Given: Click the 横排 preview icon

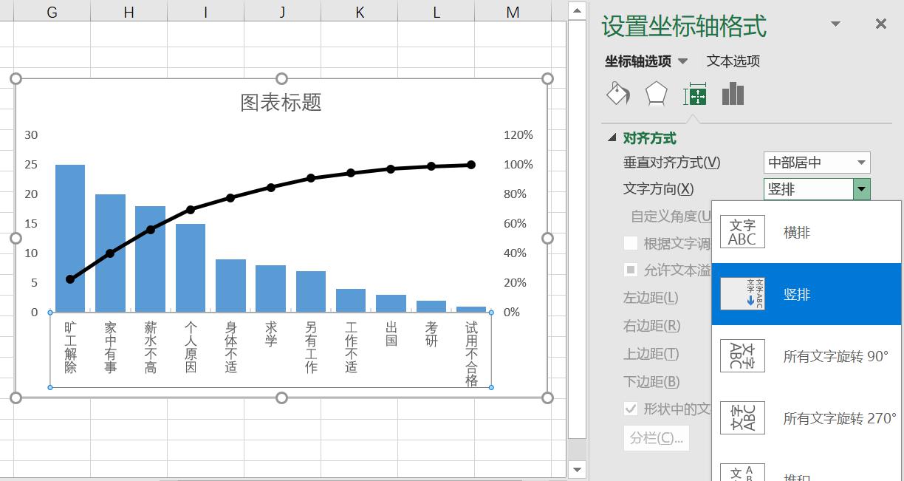Looking at the screenshot, I should 742,232.
